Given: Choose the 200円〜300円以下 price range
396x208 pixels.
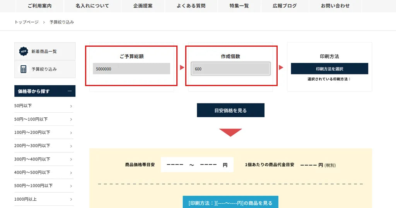Looking at the screenshot, I should click(x=43, y=145).
